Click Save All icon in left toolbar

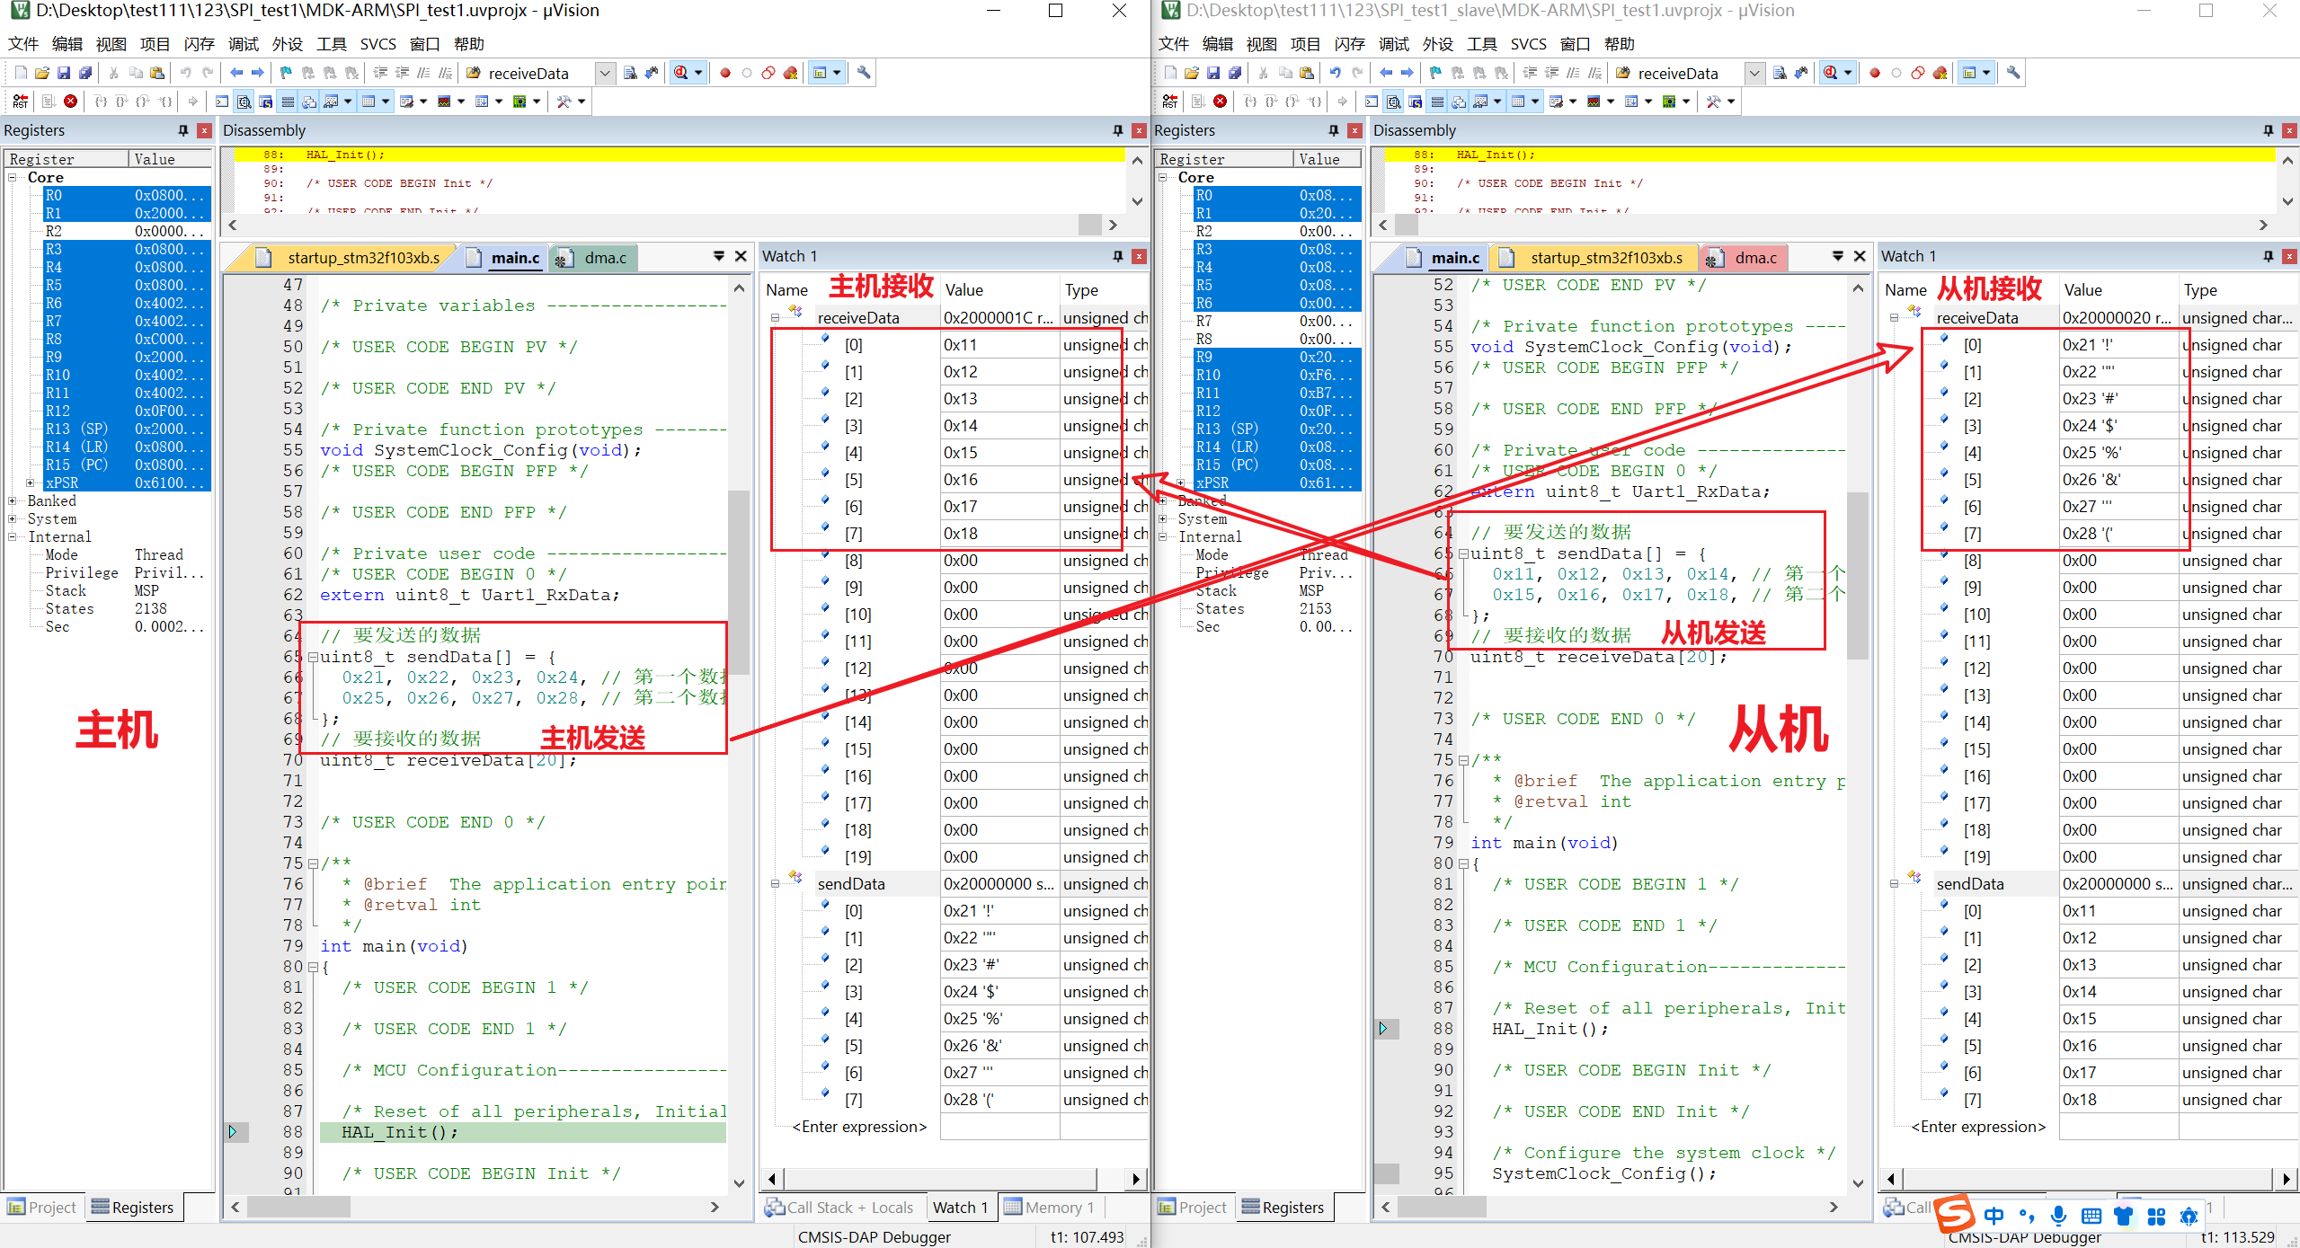85,73
